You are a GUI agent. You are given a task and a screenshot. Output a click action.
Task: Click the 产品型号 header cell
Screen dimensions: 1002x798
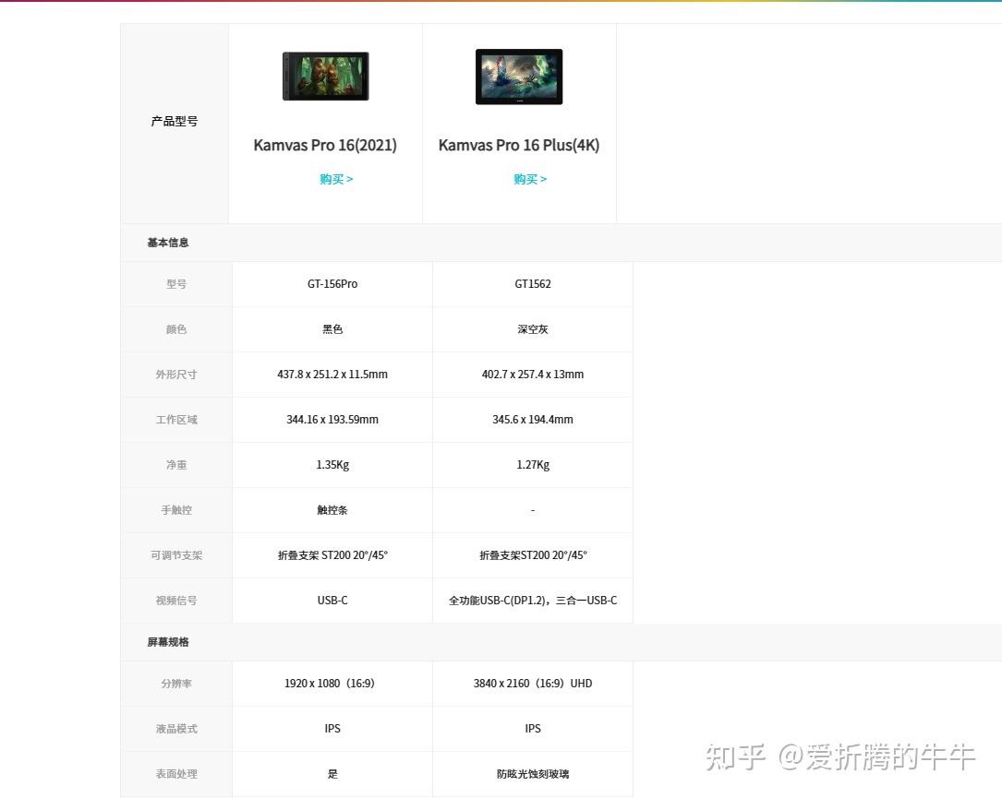pyautogui.click(x=175, y=121)
